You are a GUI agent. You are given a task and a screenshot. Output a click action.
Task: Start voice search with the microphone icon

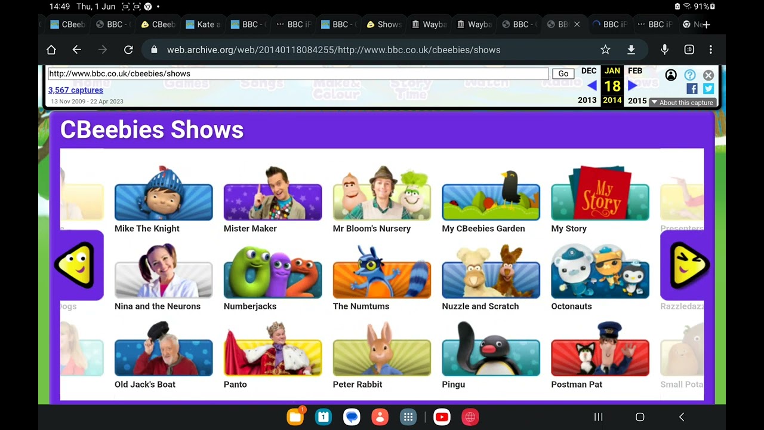tap(664, 50)
